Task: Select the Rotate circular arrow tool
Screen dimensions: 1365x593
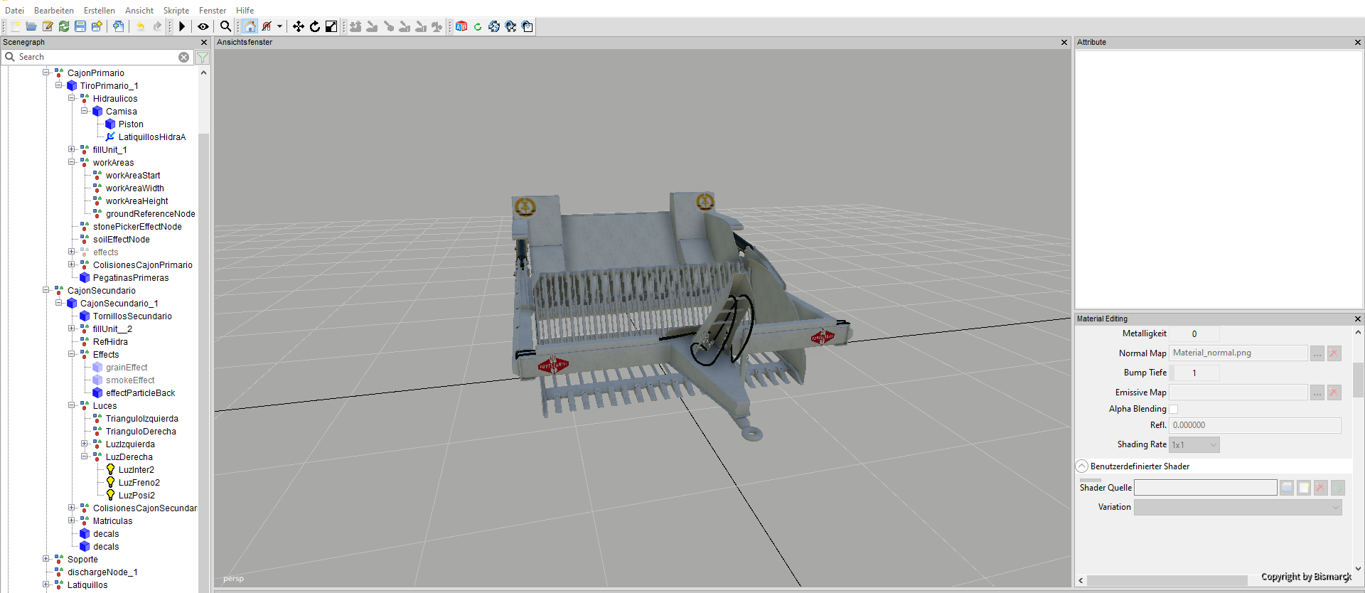Action: [x=315, y=26]
